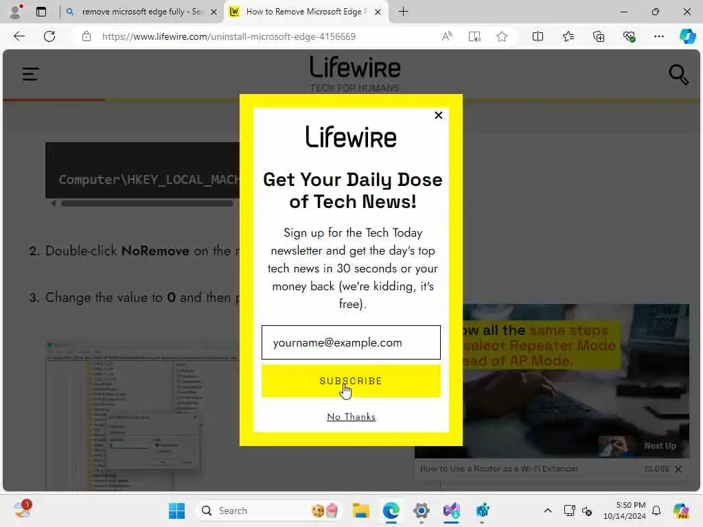703x527 pixels.
Task: Decline with the No Thanks link
Action: (x=351, y=417)
